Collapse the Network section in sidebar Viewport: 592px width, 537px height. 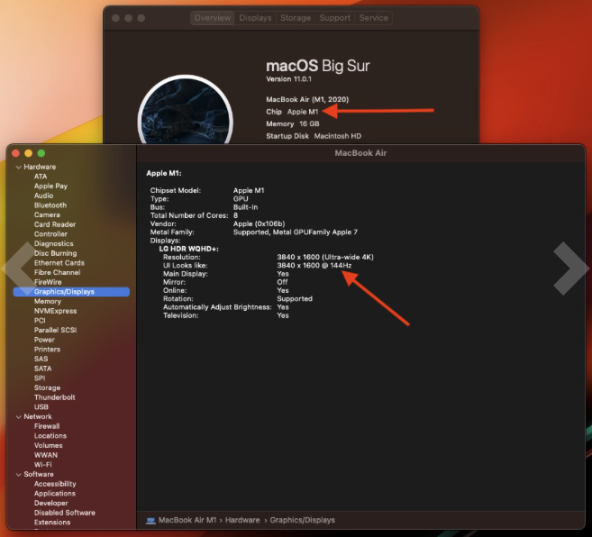pos(18,416)
